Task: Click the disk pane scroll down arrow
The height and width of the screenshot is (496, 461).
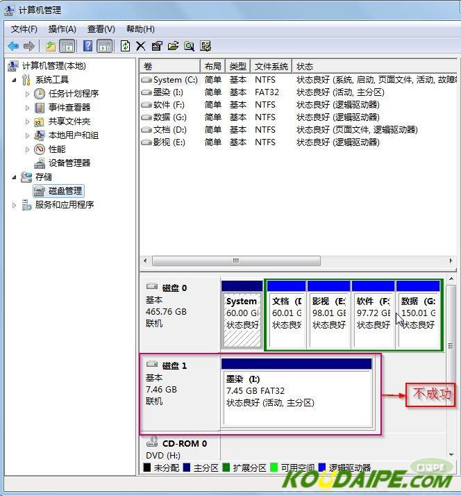Action: tap(451, 454)
